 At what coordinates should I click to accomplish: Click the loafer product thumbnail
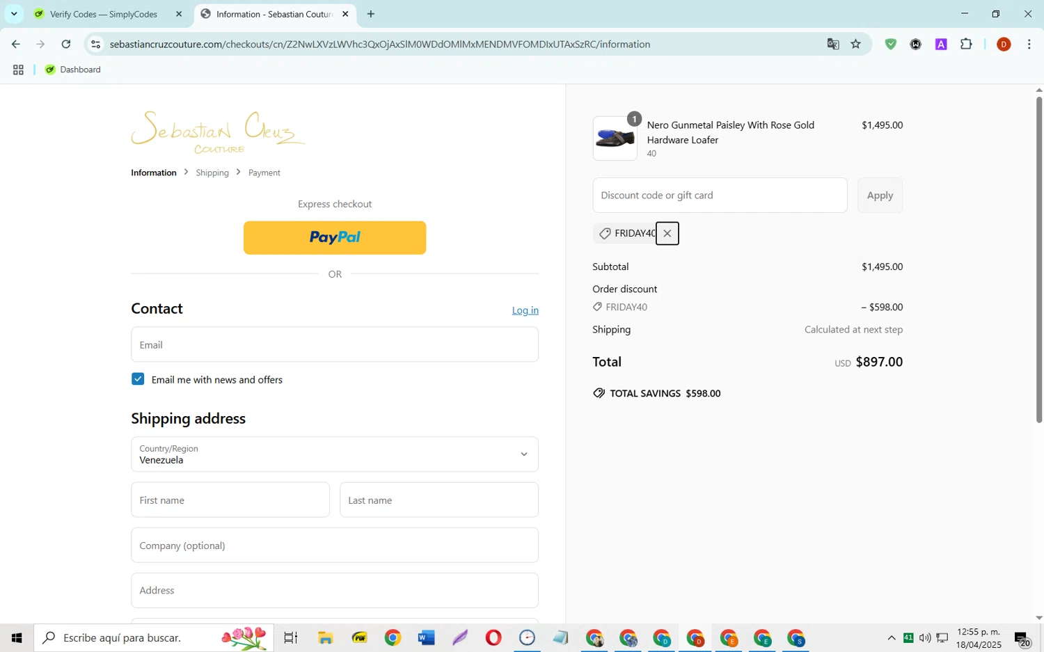(615, 138)
